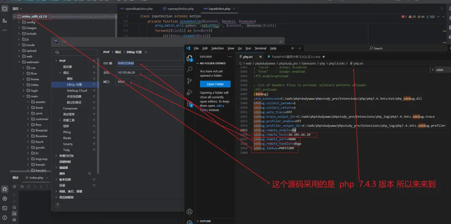
Task: Pause the program in the debug toolbar
Action: (28, 187)
